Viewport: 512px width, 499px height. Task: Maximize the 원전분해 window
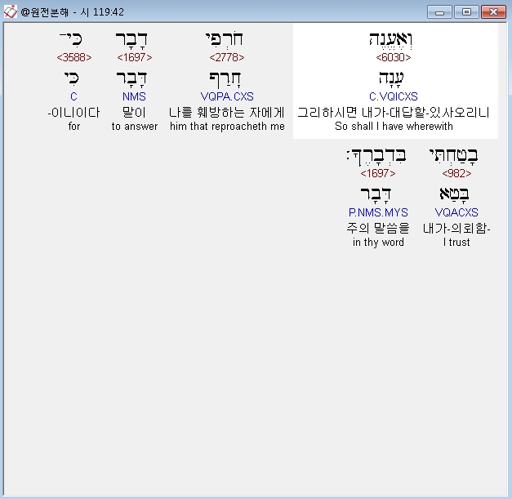[466, 12]
